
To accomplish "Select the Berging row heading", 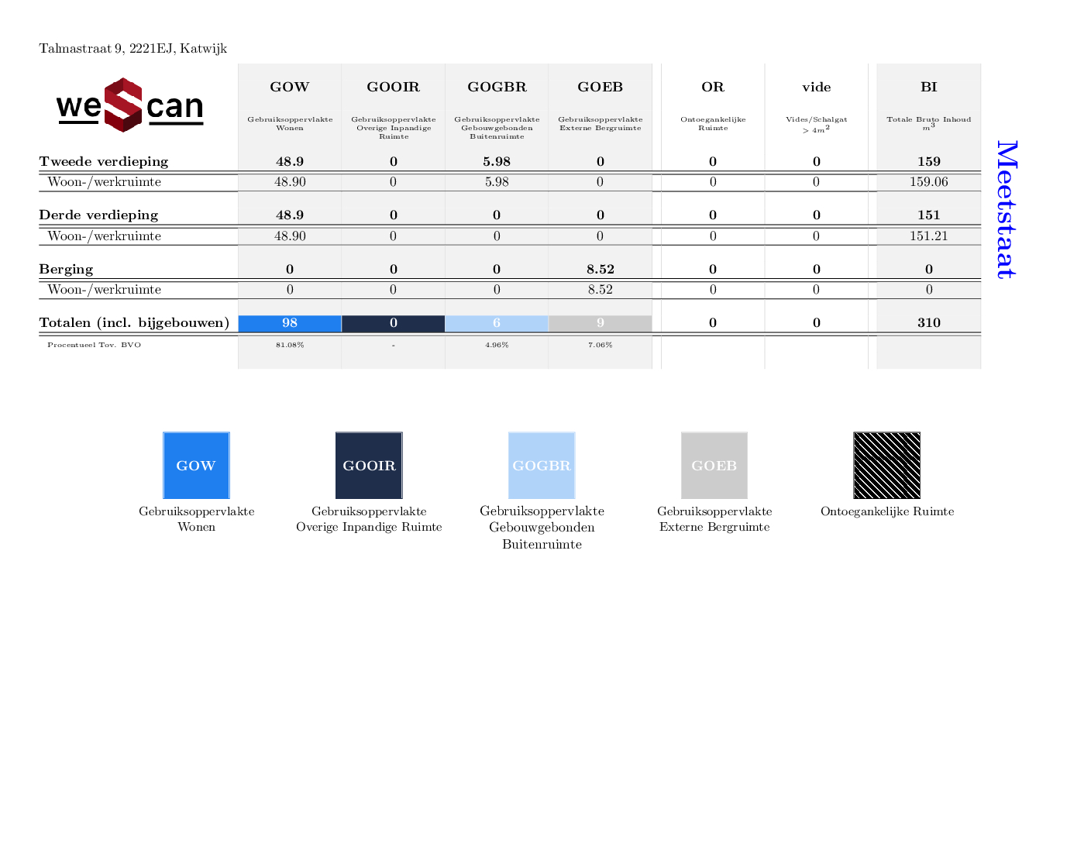I will pyautogui.click(x=66, y=269).
